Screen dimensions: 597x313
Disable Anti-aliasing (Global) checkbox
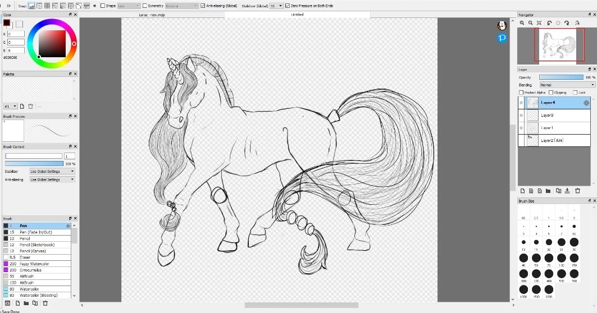(203, 6)
